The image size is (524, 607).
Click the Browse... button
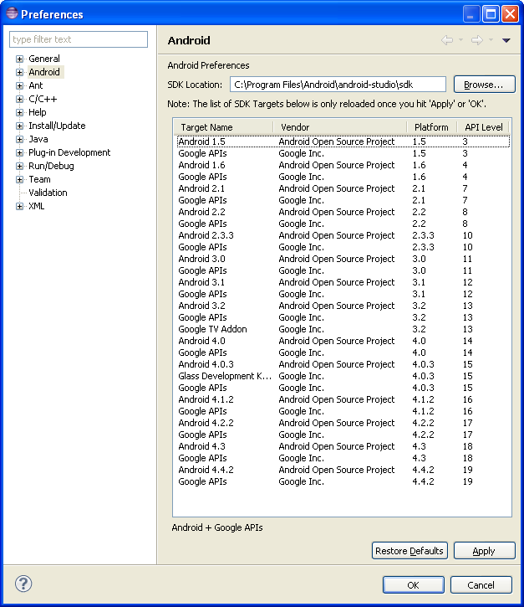tap(484, 85)
